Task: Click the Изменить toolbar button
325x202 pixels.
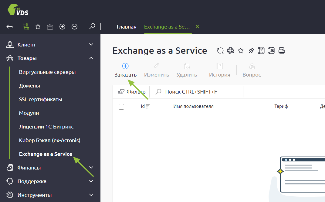Action: (157, 70)
